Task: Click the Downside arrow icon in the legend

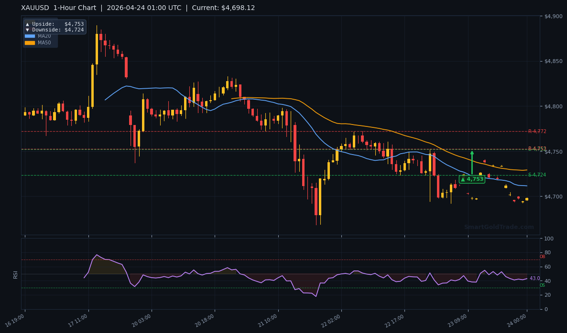Action: (x=27, y=30)
